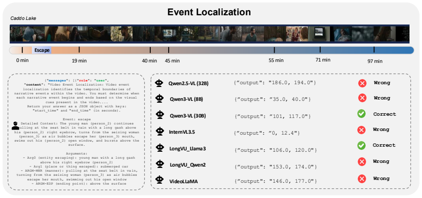Click the television screen frame in the filmstrip

click(319, 34)
